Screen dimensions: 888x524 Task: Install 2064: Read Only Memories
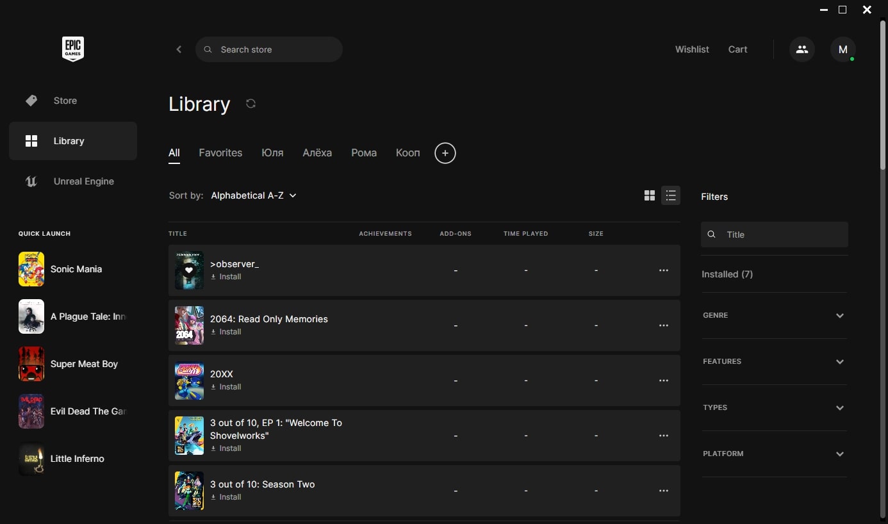pos(226,332)
